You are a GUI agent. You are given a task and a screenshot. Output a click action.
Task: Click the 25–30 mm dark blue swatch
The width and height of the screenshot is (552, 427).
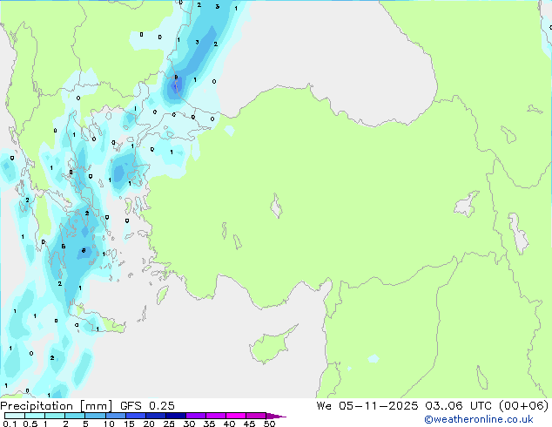(x=175, y=416)
